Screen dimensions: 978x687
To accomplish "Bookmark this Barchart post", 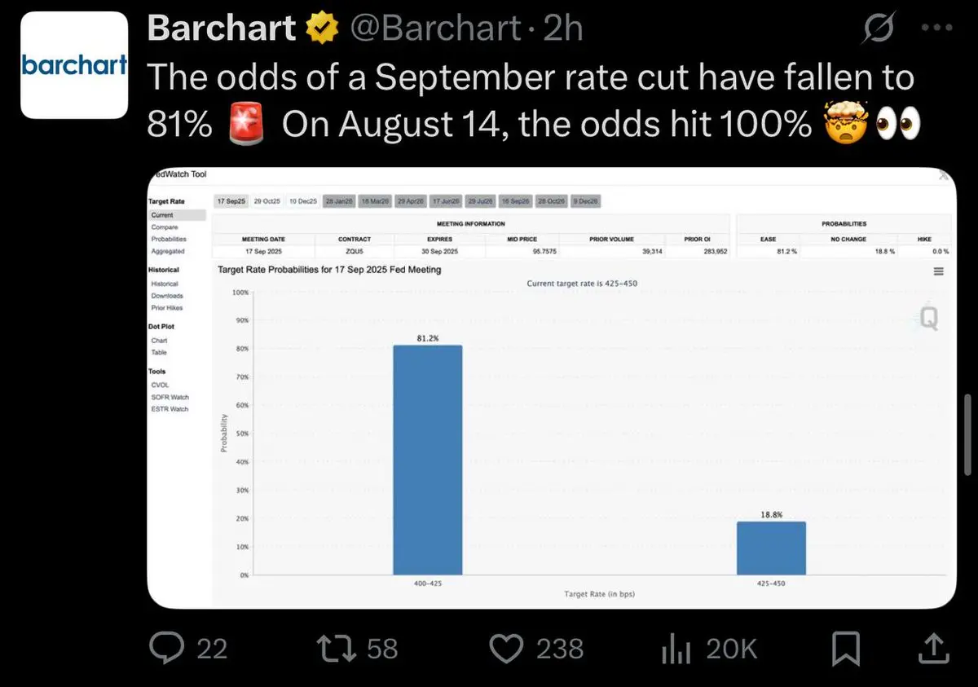I will coord(847,650).
